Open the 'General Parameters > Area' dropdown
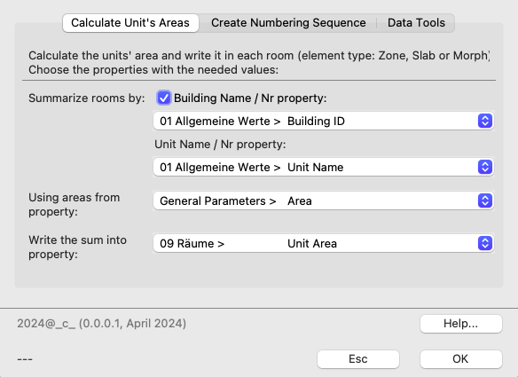Image resolution: width=518 pixels, height=377 pixels. (324, 200)
